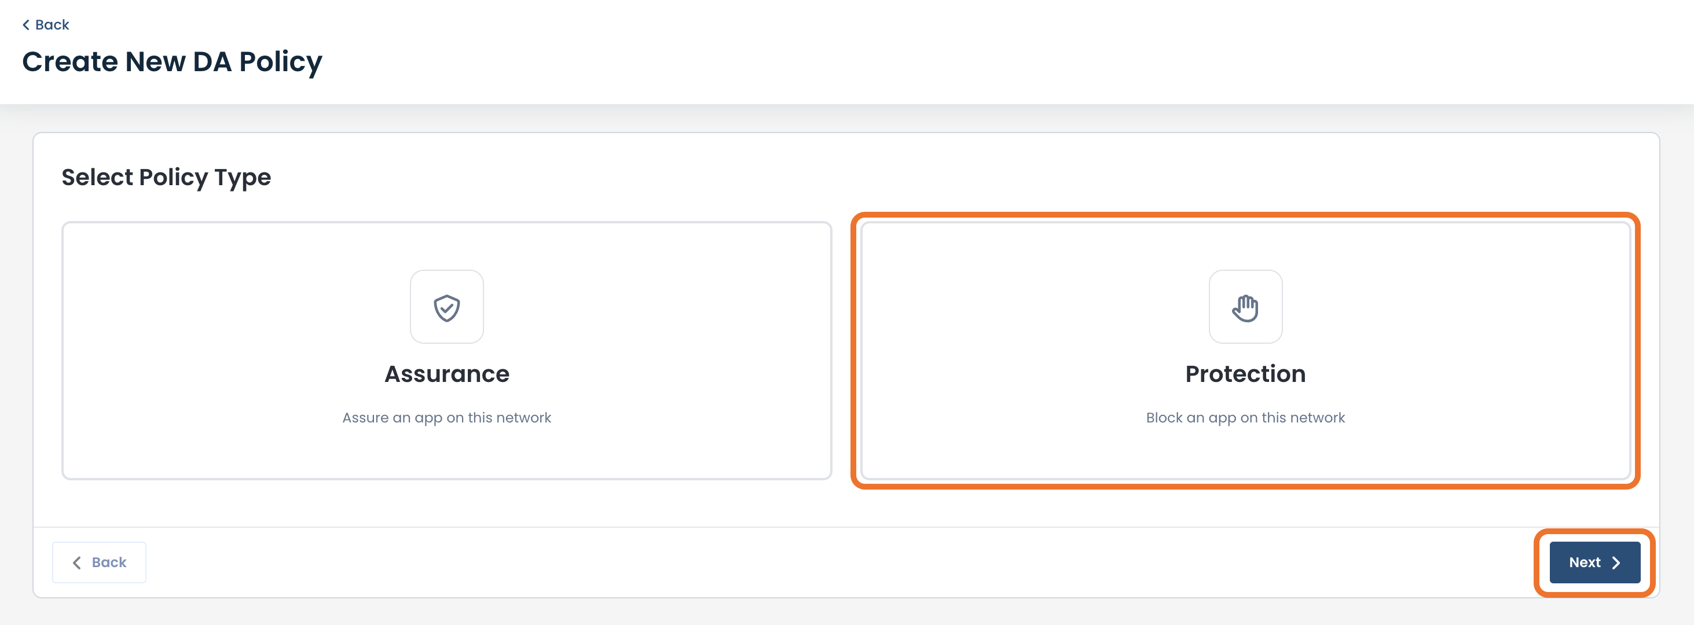The image size is (1694, 625).
Task: Choose the Protection heading text
Action: point(1245,374)
